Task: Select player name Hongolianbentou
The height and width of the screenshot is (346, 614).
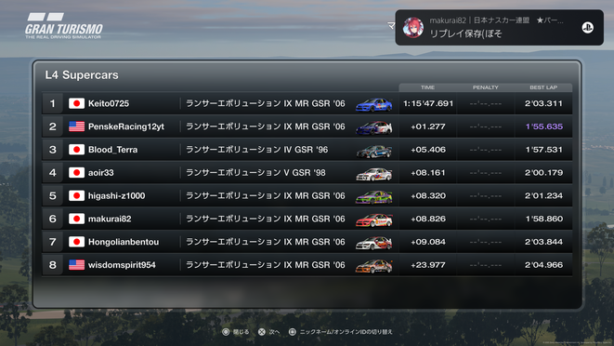Action: (124, 242)
